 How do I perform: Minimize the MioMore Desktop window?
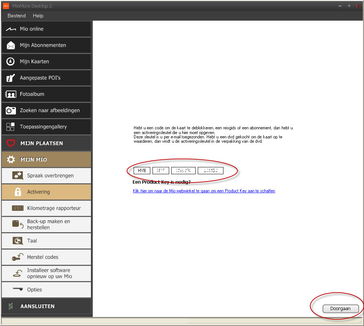(340, 6)
